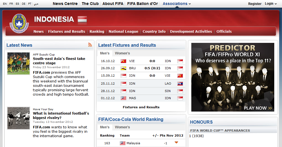
Task: Click the orange down arrow in Malaysia ranking row
Action: coord(176,143)
